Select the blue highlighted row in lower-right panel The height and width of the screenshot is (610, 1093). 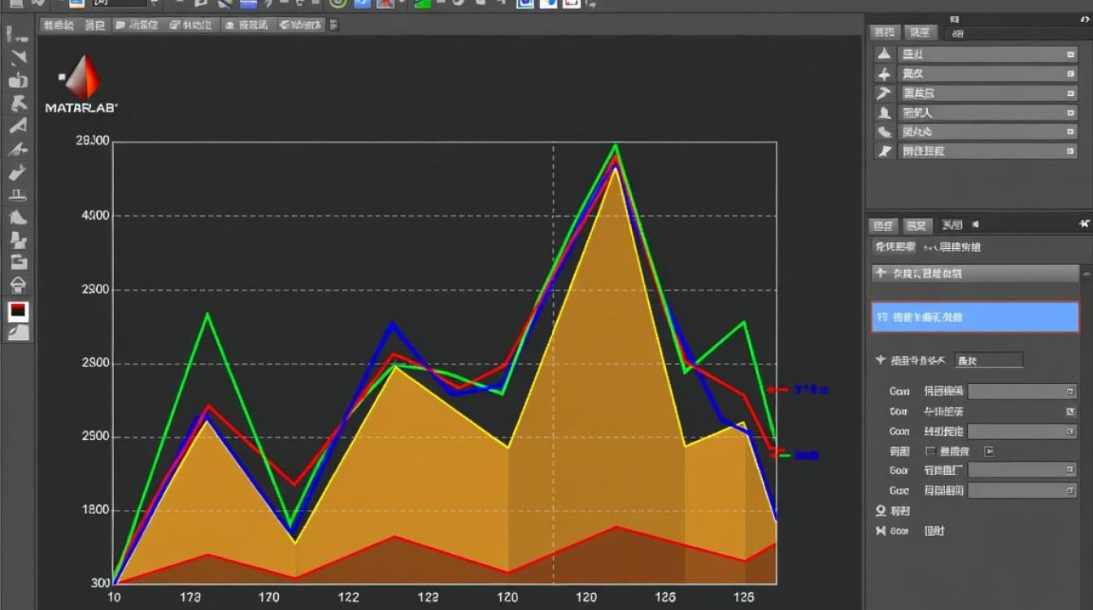(x=975, y=317)
